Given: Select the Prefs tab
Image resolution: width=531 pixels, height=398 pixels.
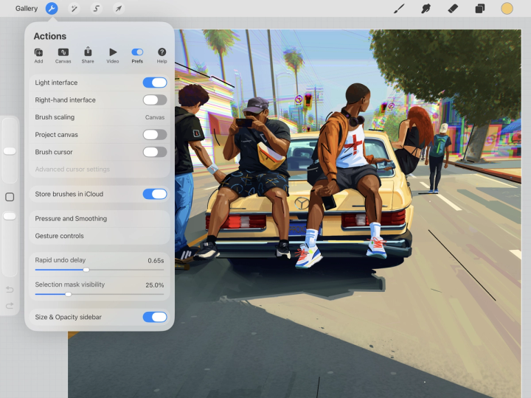Looking at the screenshot, I should click(137, 56).
